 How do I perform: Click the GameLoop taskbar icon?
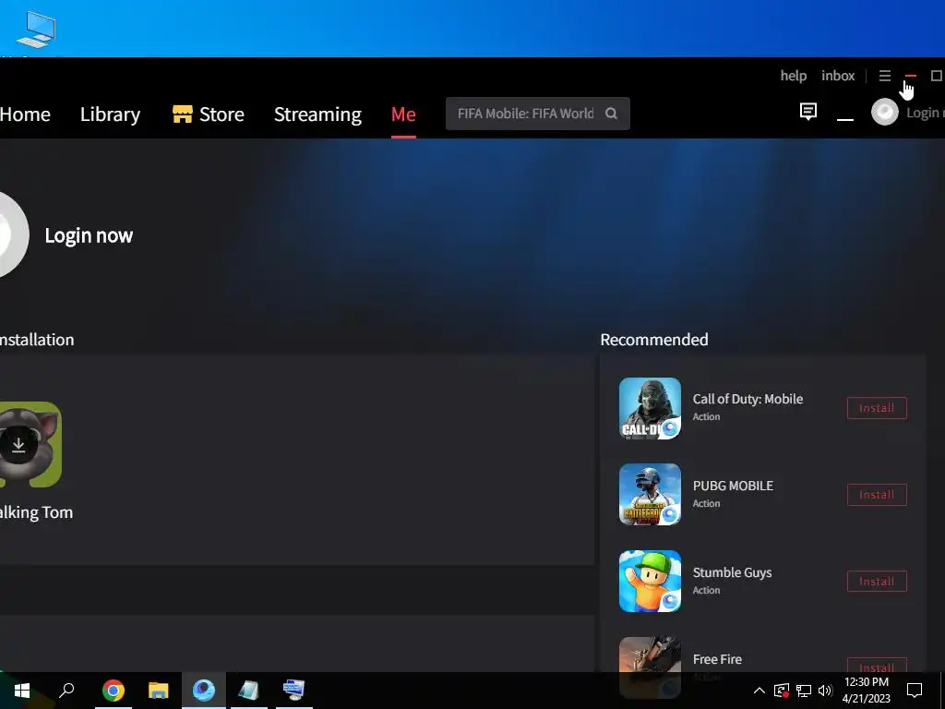click(204, 690)
